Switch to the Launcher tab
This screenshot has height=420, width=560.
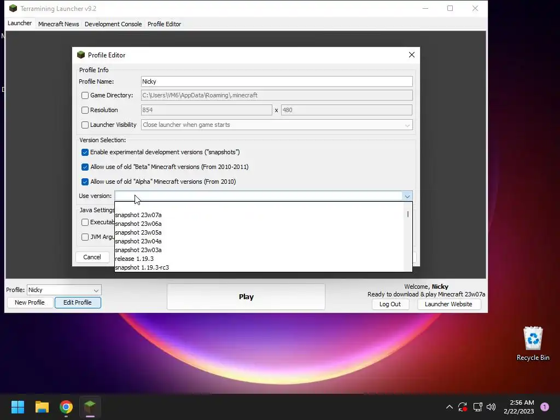[x=20, y=23]
